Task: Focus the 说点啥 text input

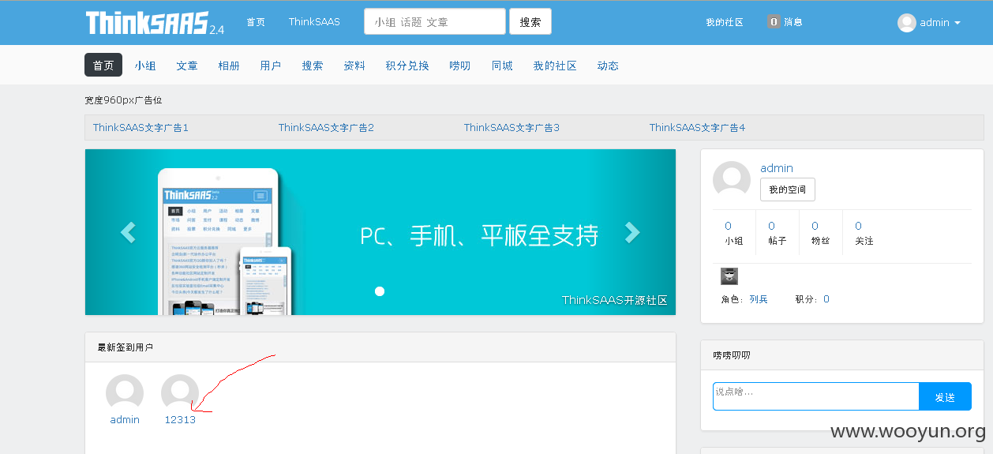Action: click(x=816, y=396)
